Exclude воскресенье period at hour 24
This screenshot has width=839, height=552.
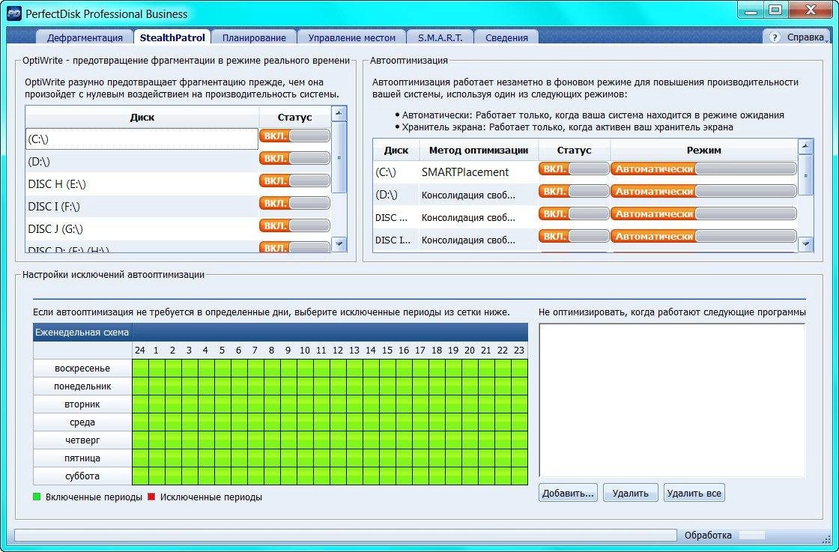tap(141, 368)
